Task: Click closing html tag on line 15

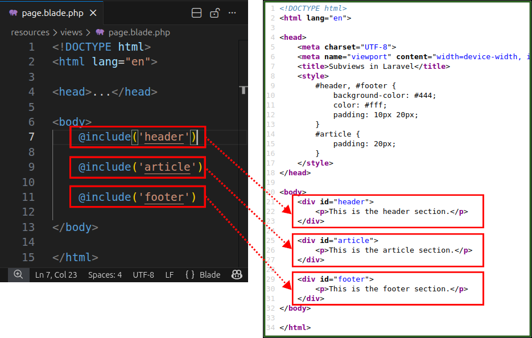Action: pos(75,257)
